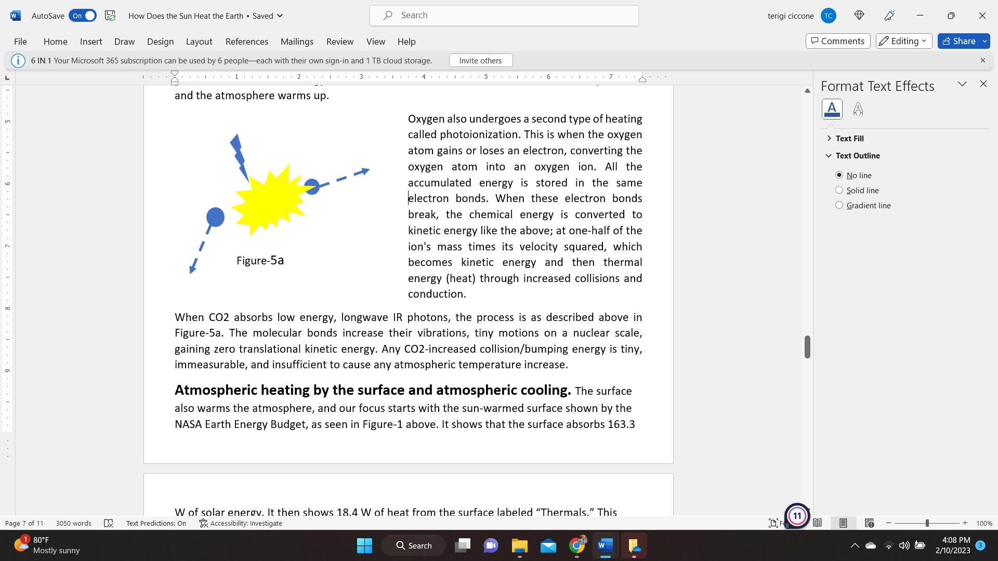Screen dimensions: 998x561
Task: Toggle the AutoSave switch
Action: pos(83,16)
